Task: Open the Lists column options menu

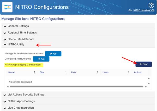Action: click(x=97, y=72)
